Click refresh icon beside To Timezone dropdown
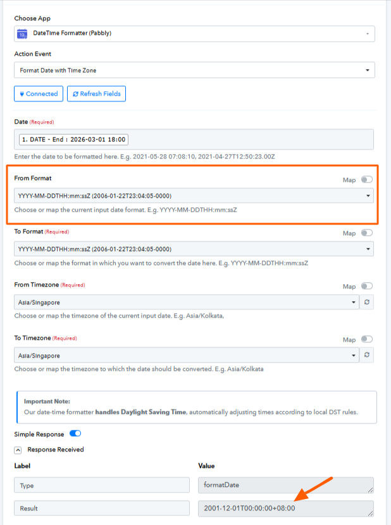This screenshot has width=391, height=525. pos(367,356)
